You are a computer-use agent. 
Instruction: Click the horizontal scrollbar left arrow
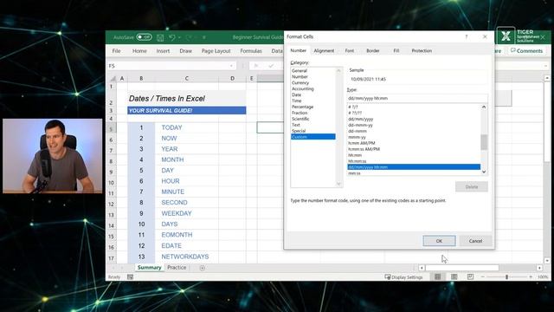point(422,268)
